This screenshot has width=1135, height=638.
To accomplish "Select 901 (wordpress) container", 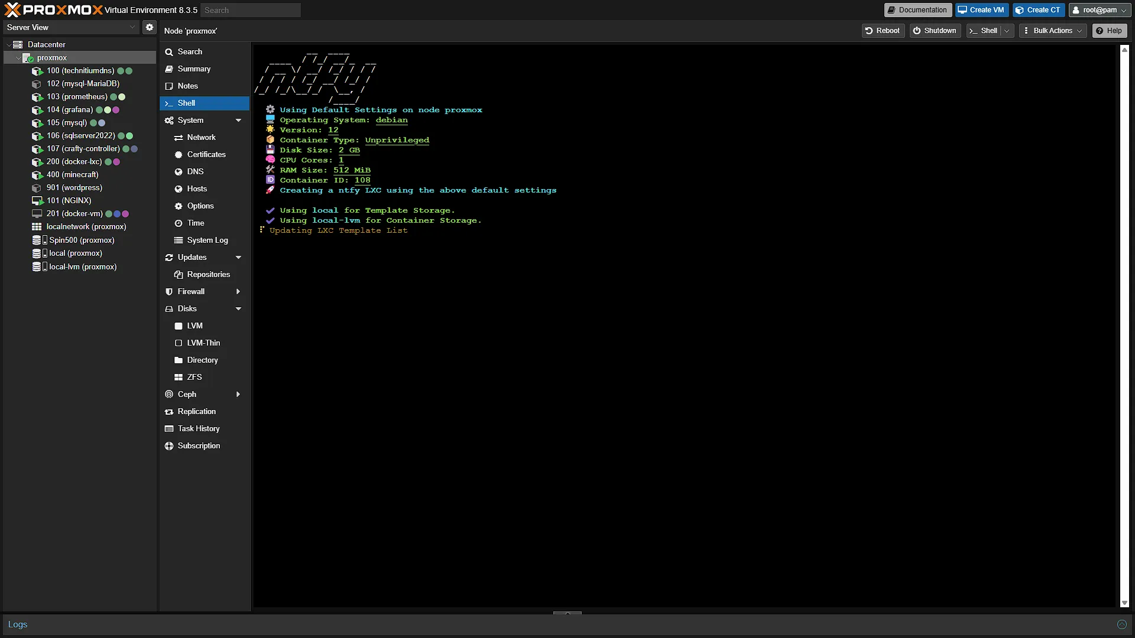I will click(x=80, y=188).
